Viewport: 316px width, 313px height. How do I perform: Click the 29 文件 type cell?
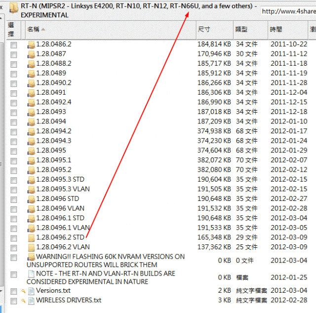click(x=247, y=237)
